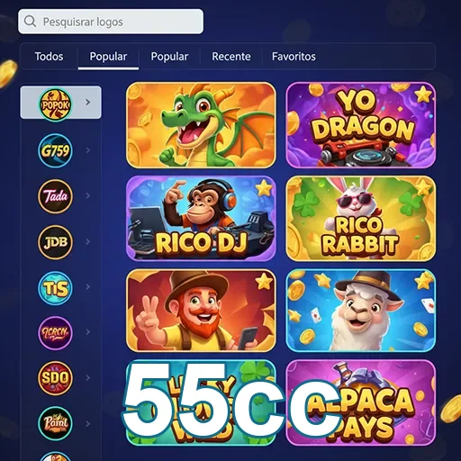Expand chevron next to Tada
461x461 pixels.
[x=88, y=195]
